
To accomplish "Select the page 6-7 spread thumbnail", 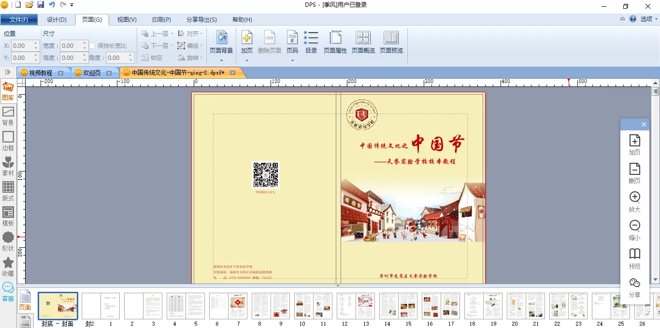I will coord(228,306).
